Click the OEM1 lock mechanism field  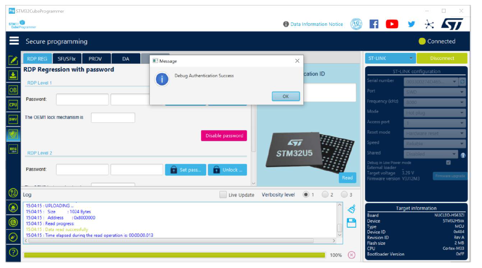tap(113, 118)
